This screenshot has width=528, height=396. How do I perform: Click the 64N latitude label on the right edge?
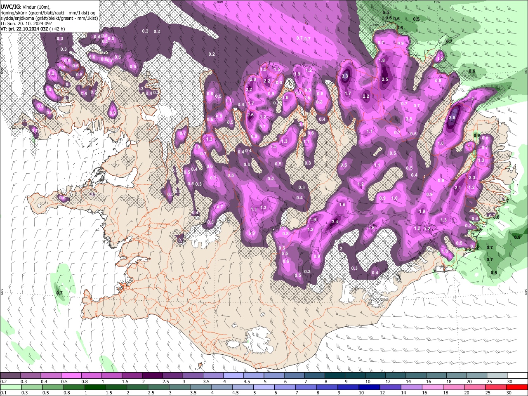[x=526, y=291]
